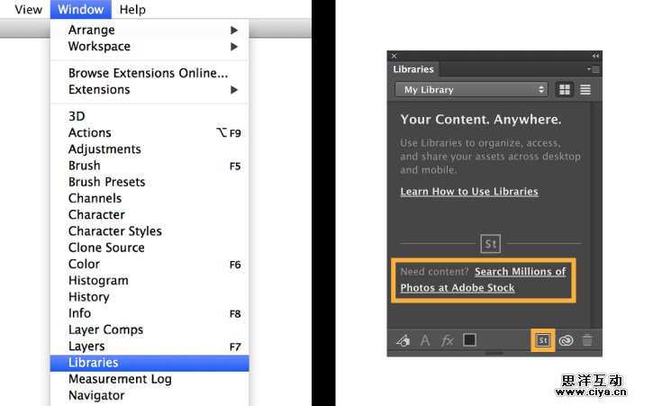Click Learn How to Use Libraries link
Image resolution: width=653 pixels, height=406 pixels.
pyautogui.click(x=468, y=192)
